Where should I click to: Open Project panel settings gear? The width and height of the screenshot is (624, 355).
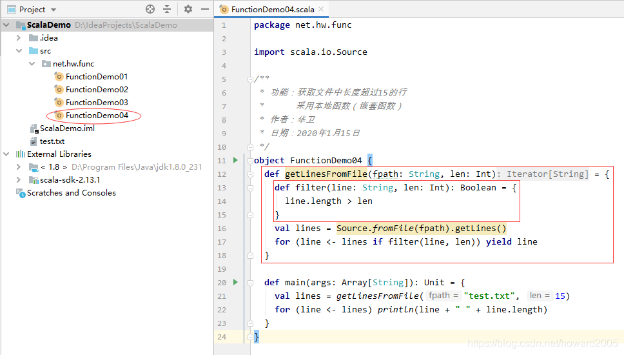188,9
